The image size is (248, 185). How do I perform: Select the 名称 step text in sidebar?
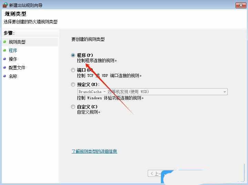pos(13,76)
